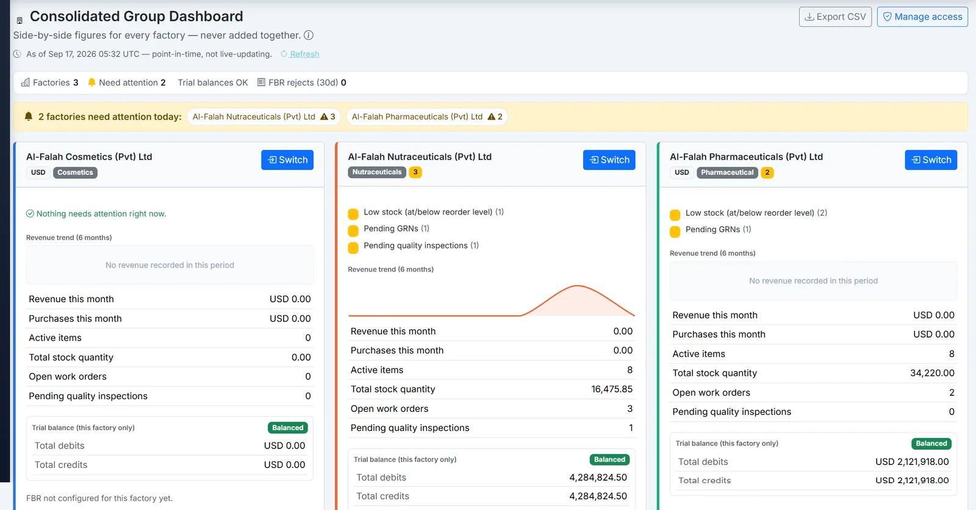This screenshot has height=510, width=976.
Task: Click the Cosmetics category badge
Action: (75, 172)
